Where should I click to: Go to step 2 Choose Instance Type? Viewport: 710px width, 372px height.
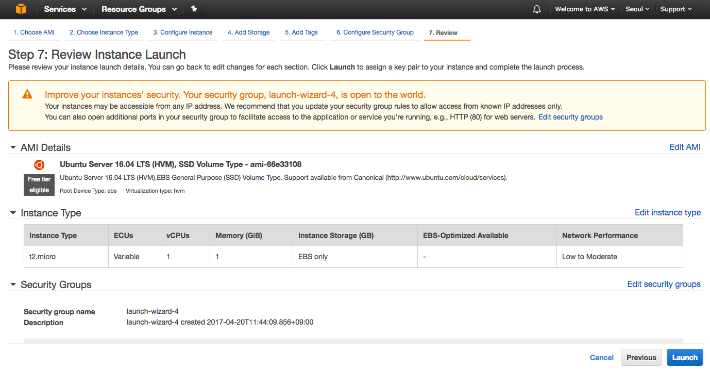click(x=104, y=32)
